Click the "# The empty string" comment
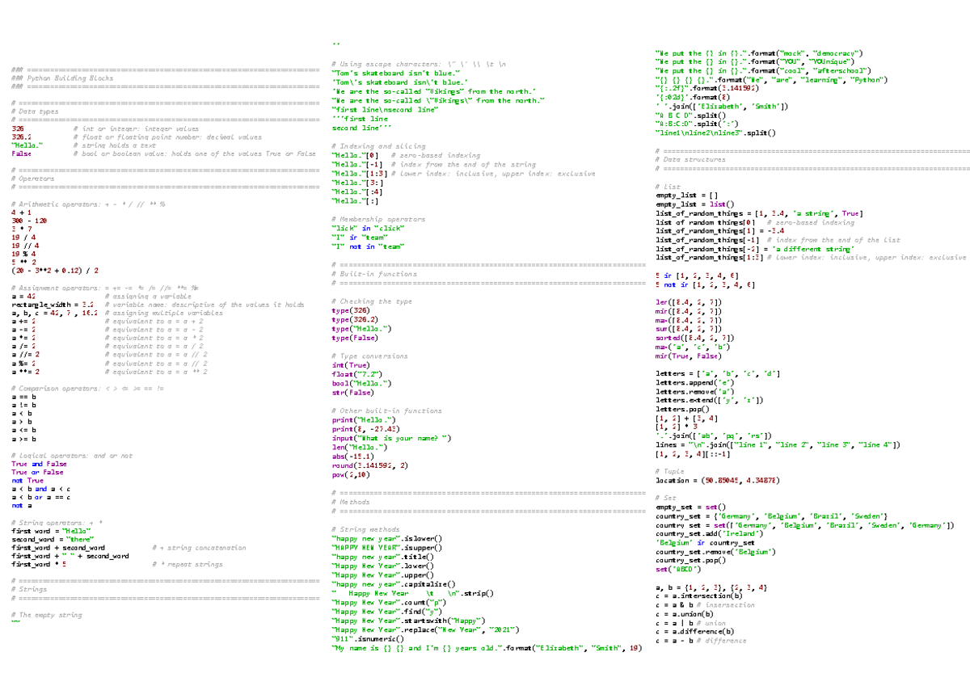Viewport: 970px width, 686px height. tap(47, 615)
